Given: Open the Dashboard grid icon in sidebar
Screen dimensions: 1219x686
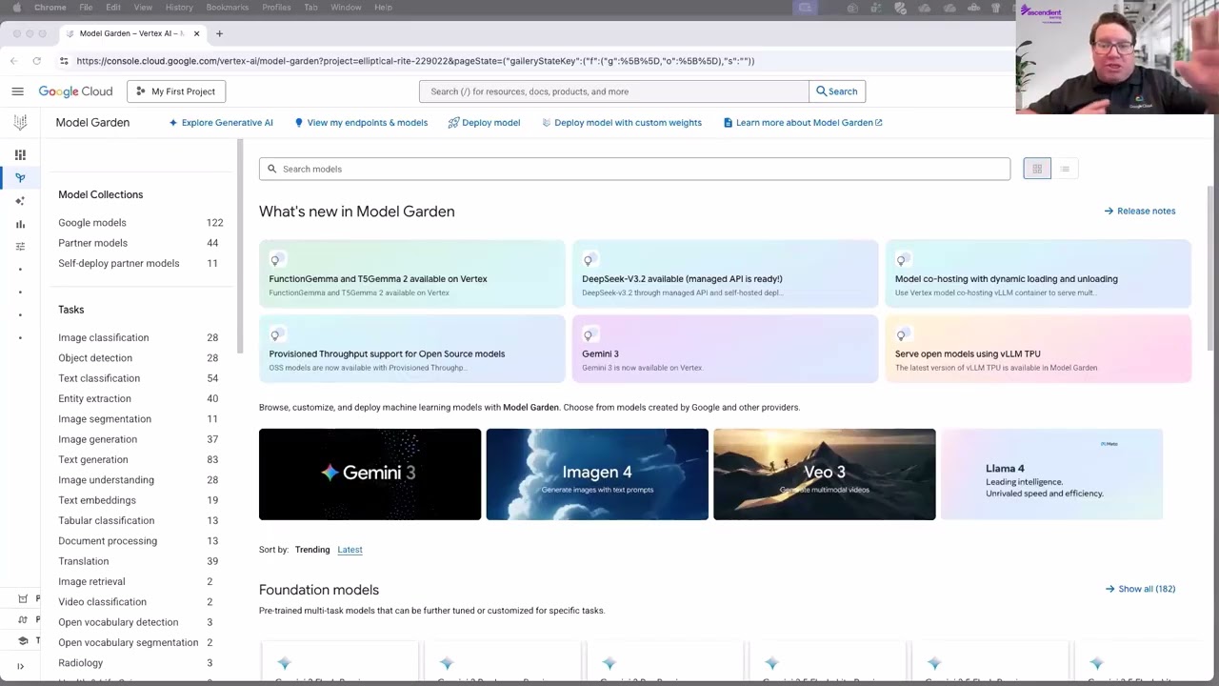Looking at the screenshot, I should [20, 154].
